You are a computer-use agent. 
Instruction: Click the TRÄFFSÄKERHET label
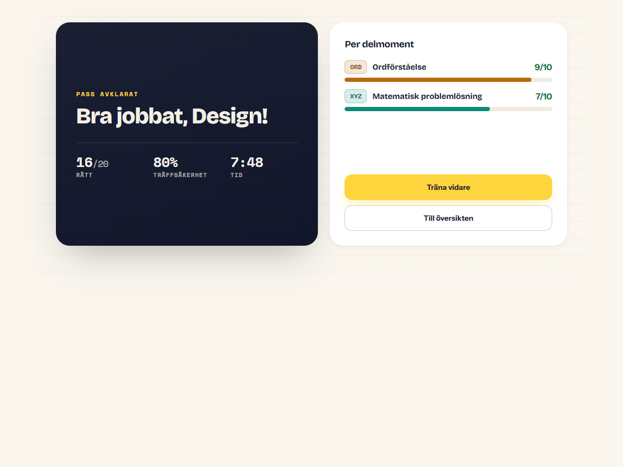[x=180, y=175]
